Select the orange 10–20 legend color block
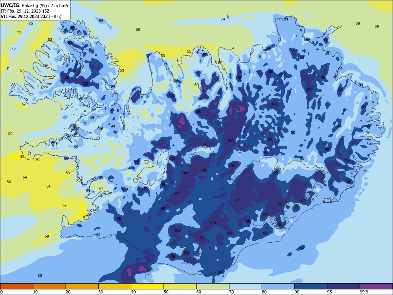 50,286
